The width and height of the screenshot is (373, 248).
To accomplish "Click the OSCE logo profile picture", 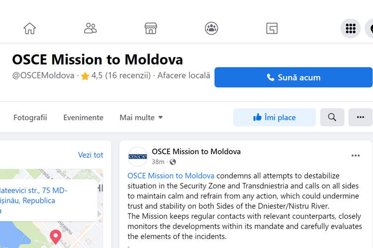I will 138,156.
